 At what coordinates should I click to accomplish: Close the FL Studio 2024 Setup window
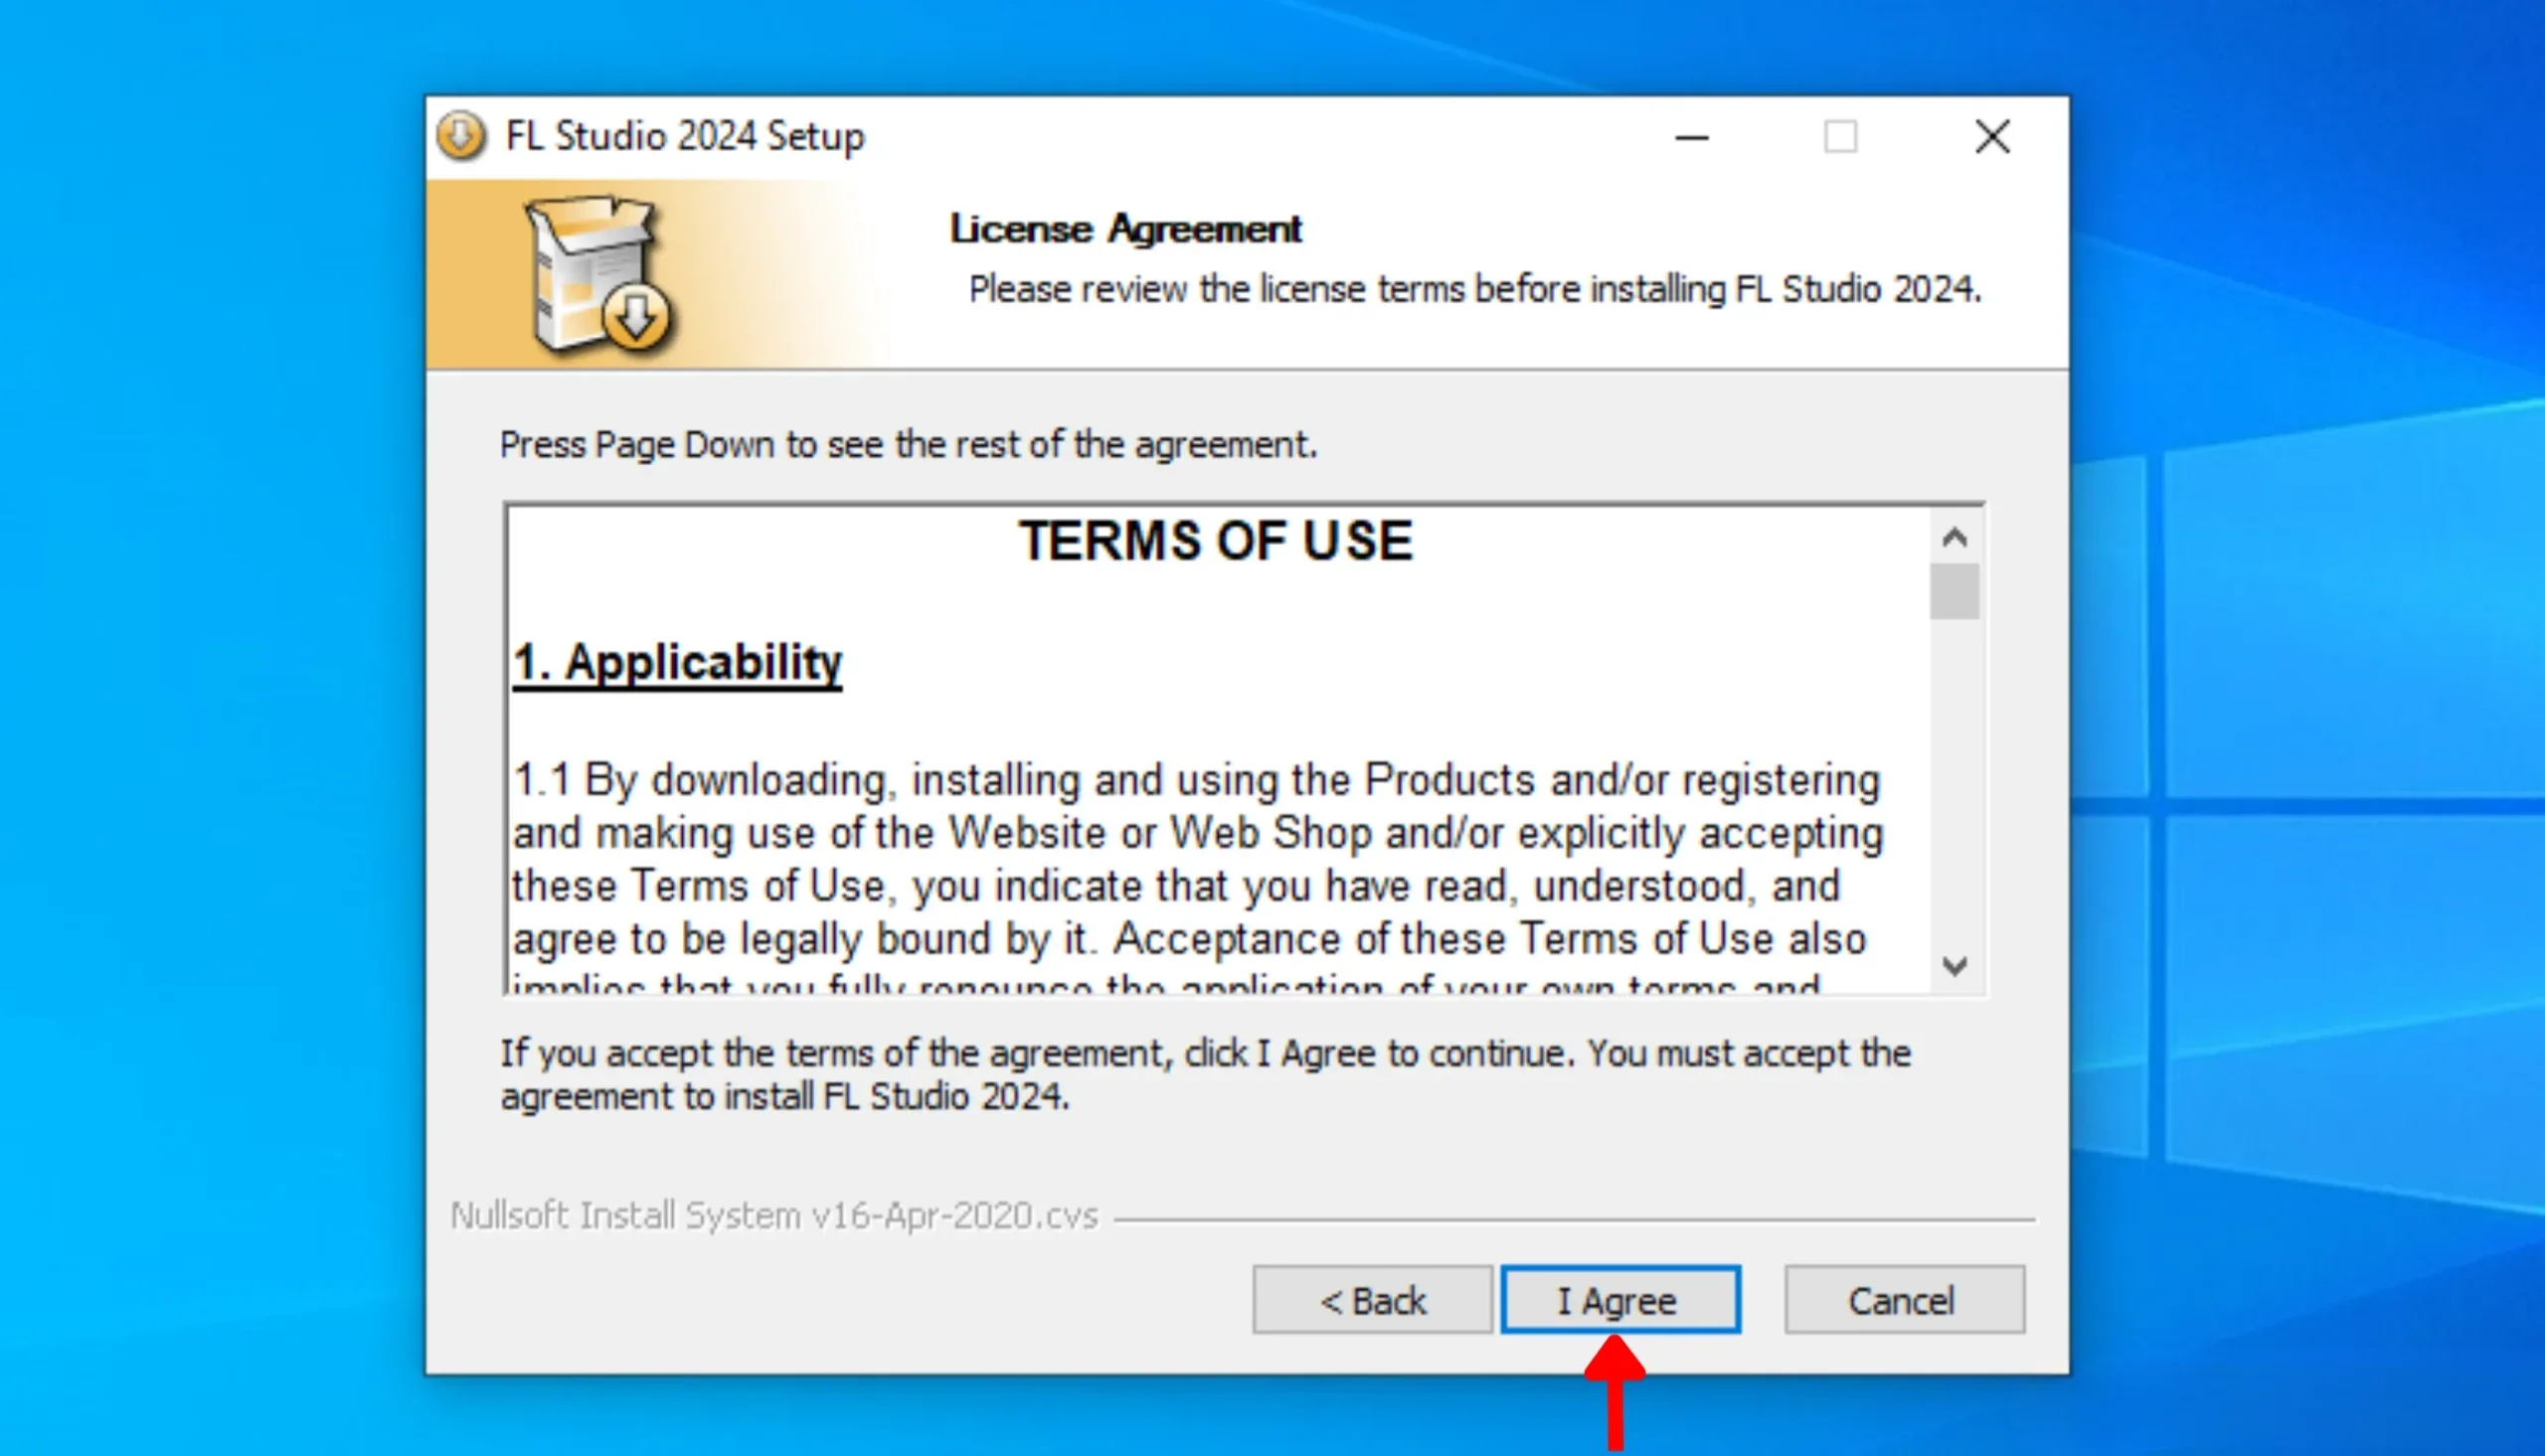point(1992,137)
